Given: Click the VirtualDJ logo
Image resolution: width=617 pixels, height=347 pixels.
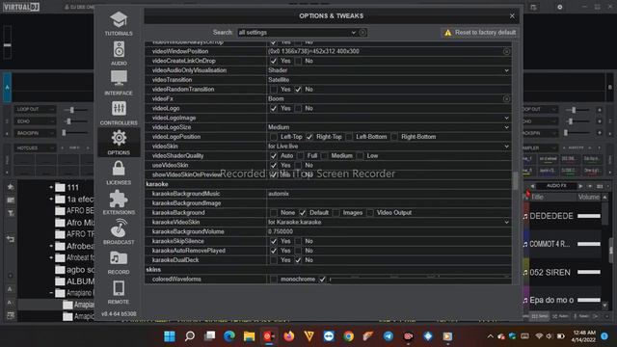Looking at the screenshot, I should coord(21,7).
